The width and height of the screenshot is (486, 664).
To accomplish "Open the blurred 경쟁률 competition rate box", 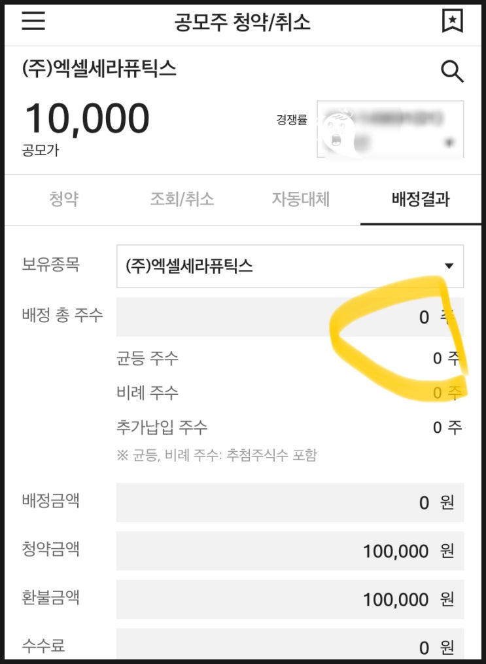I will [x=391, y=129].
